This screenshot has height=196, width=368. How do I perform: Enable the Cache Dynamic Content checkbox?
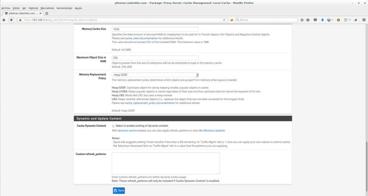click(x=113, y=126)
